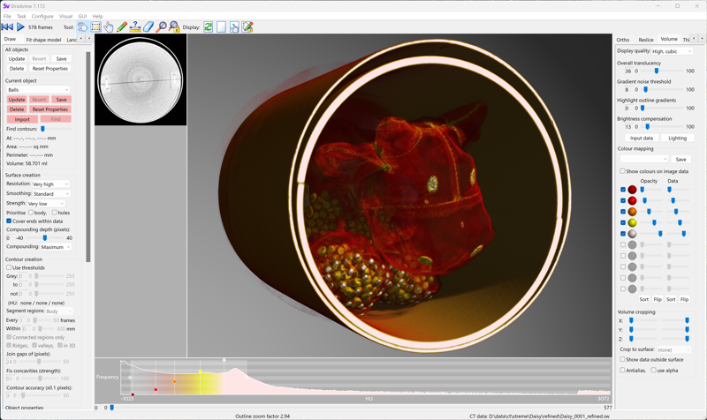
Task: Enable the Antialias checkbox
Action: point(622,370)
